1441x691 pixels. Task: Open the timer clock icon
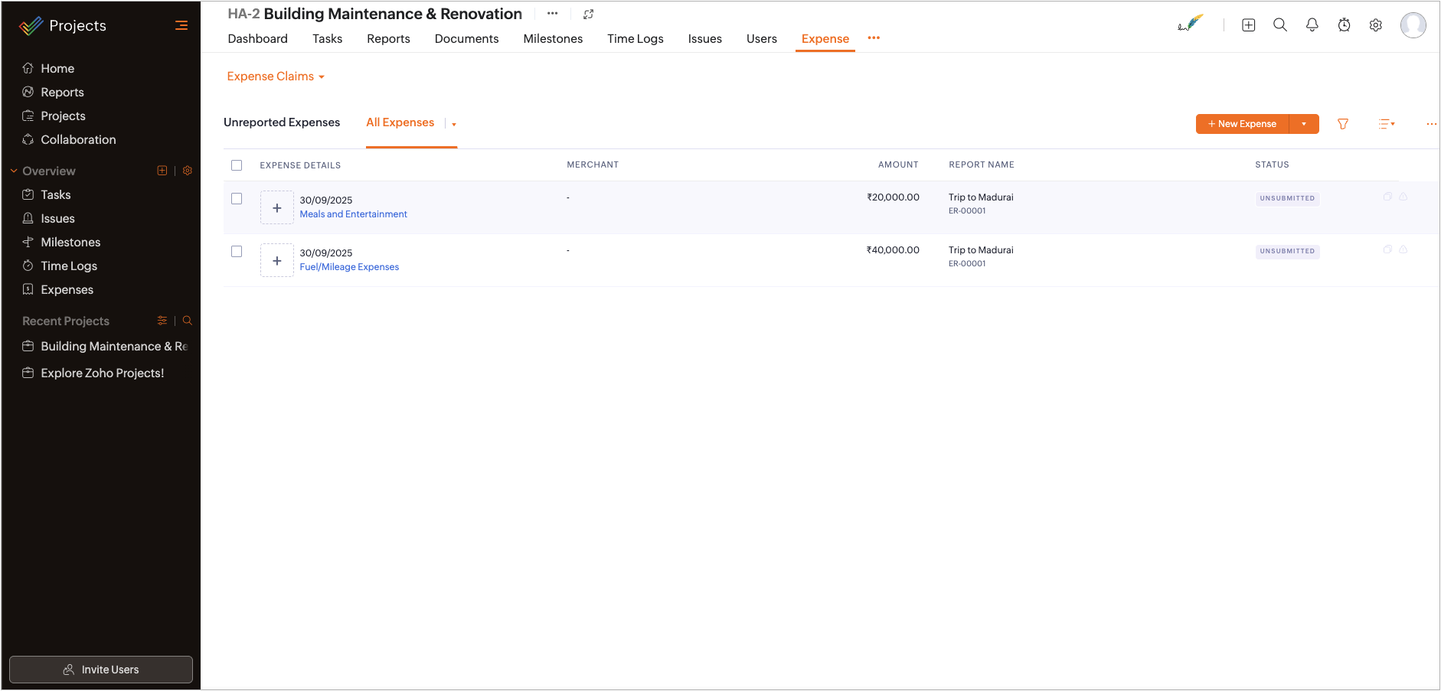[1344, 25]
